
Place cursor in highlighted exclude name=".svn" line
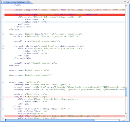[x=65, y=22]
